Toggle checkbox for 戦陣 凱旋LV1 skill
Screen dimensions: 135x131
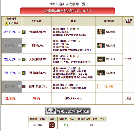(x=19, y=86)
